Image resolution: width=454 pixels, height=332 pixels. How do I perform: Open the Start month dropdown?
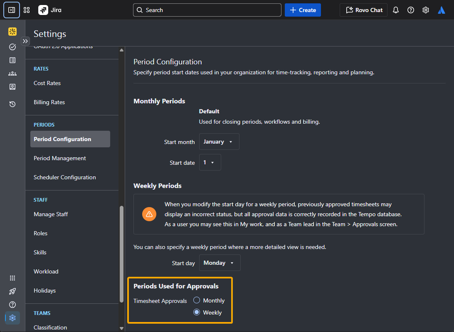[219, 142]
